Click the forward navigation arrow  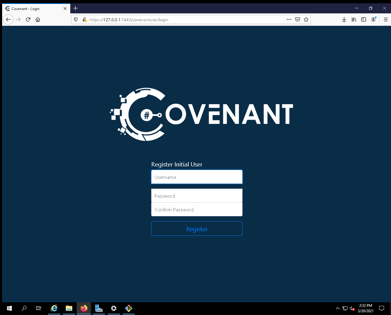(x=18, y=19)
